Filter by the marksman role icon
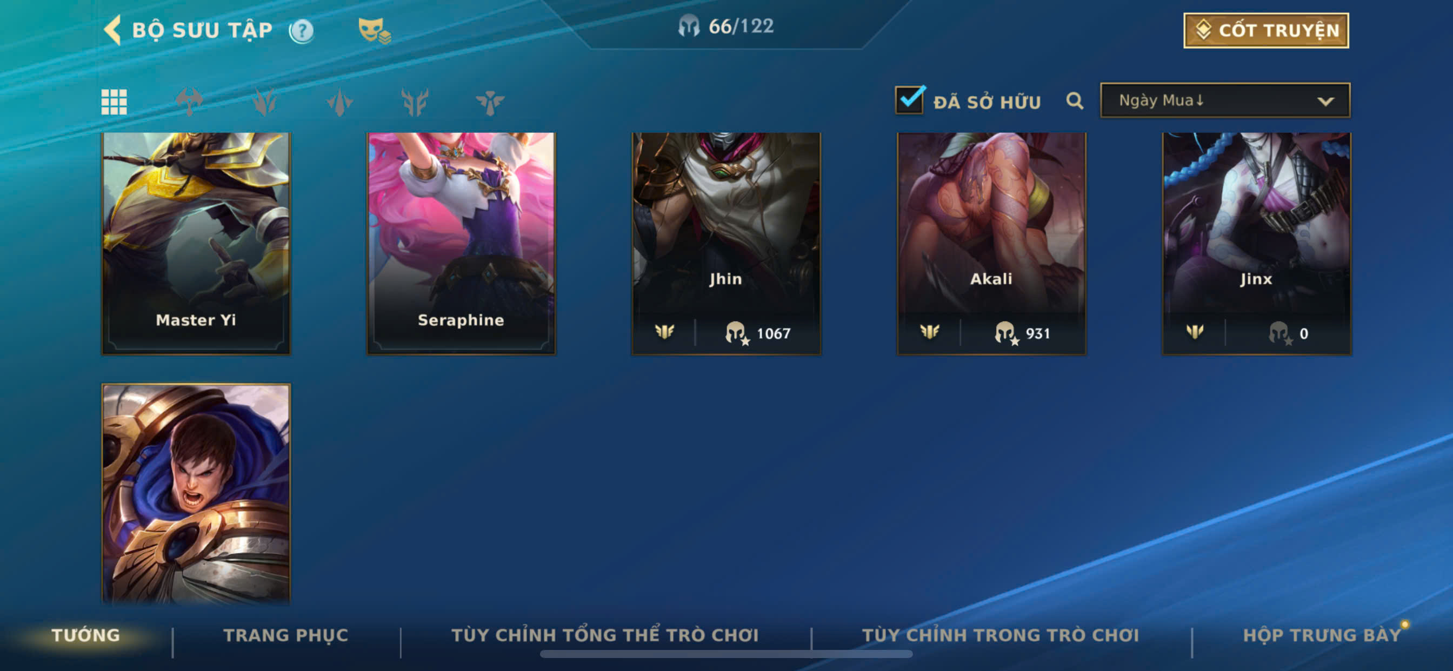The height and width of the screenshot is (671, 1453). pos(415,102)
